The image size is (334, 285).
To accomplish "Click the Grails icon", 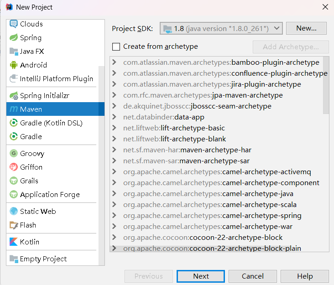I will (x=14, y=181).
